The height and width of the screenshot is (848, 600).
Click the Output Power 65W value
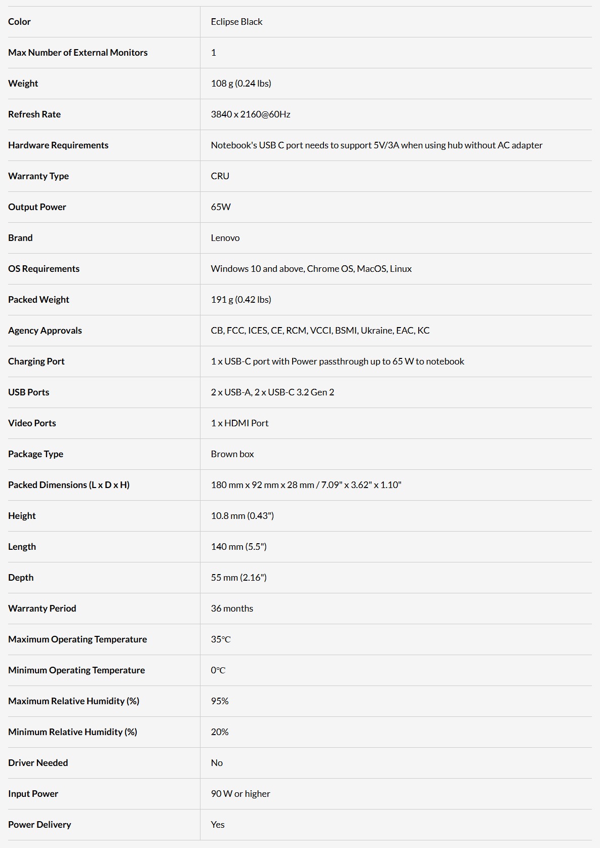221,207
